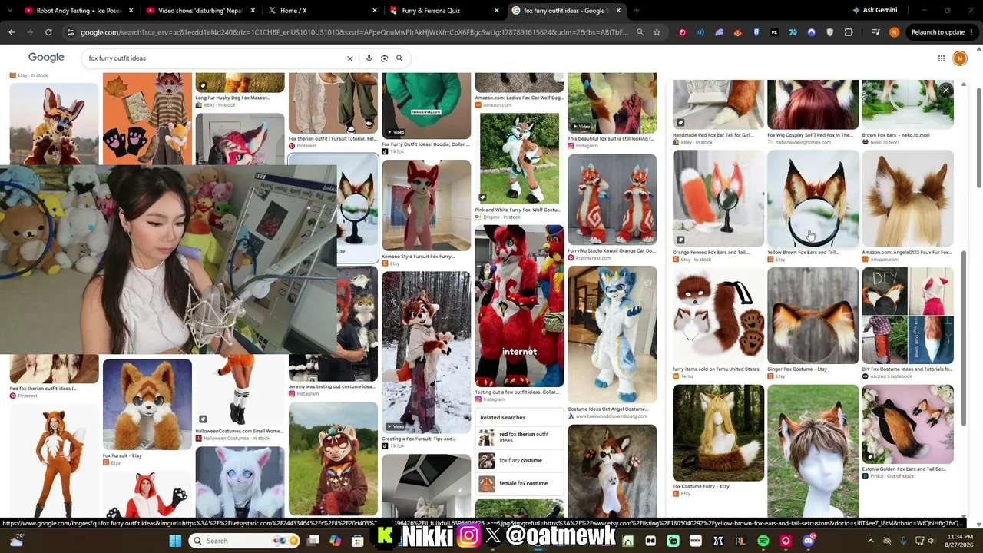Submit search with the magnifying glass icon
The height and width of the screenshot is (553, 983).
click(x=399, y=58)
